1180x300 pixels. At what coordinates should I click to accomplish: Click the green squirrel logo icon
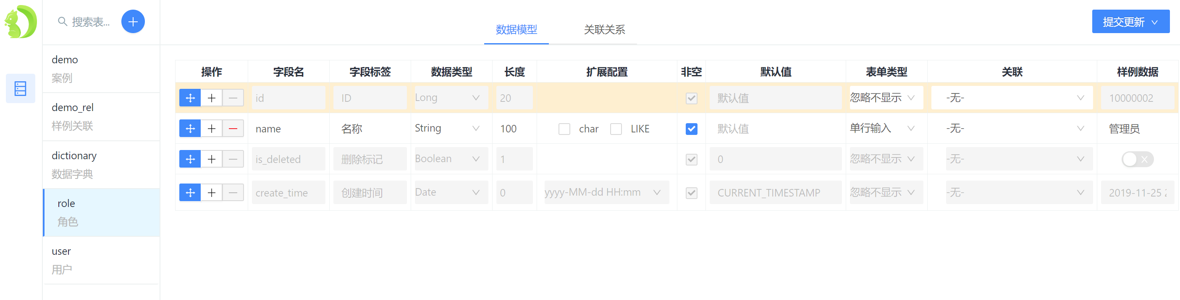click(21, 21)
